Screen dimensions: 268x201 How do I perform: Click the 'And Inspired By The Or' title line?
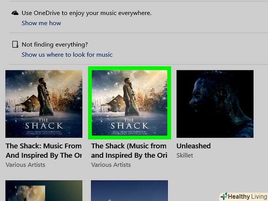(x=43, y=155)
